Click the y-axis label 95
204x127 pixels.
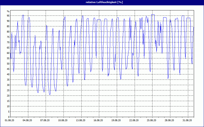click(x=8, y=16)
